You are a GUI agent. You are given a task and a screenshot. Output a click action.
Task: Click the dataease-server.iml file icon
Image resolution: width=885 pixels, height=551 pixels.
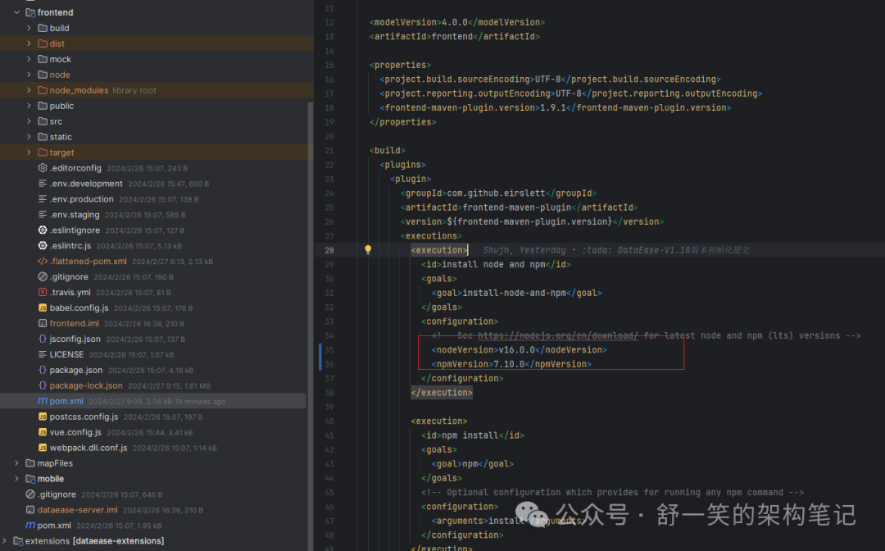tap(30, 509)
